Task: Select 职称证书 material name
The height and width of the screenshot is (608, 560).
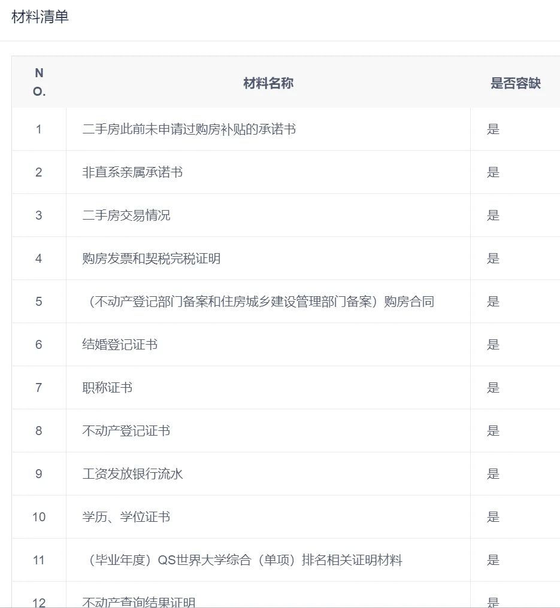Action: (107, 387)
